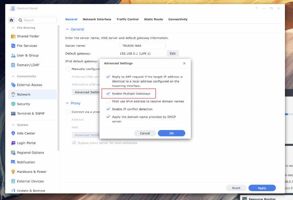Screen dimensions: 293x200
Task: Switch to the General tab
Action: [x=71, y=19]
